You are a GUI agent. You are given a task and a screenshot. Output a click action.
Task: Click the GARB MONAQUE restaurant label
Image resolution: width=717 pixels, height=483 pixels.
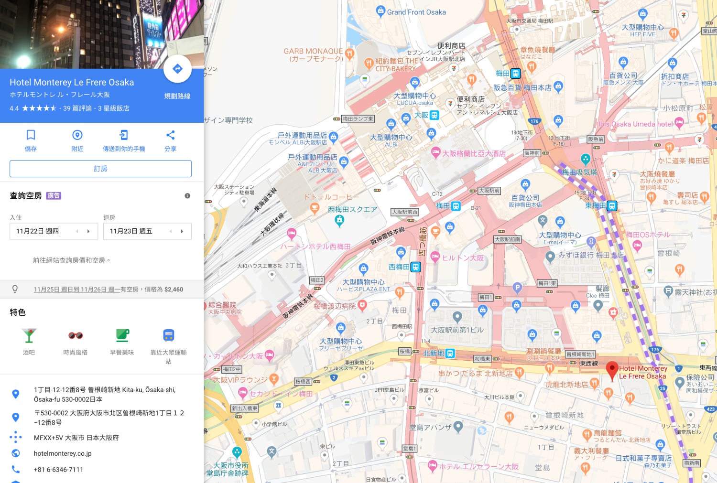pos(314,55)
